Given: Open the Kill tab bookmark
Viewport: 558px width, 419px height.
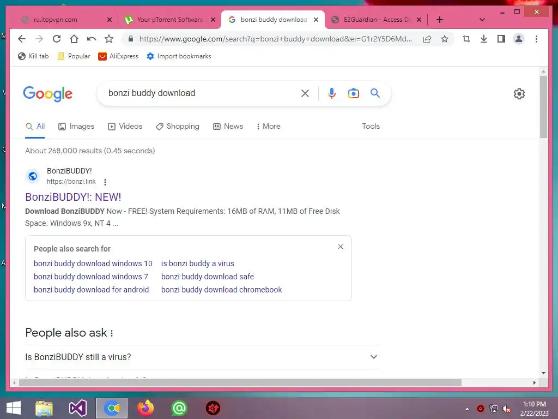Looking at the screenshot, I should pyautogui.click(x=33, y=56).
